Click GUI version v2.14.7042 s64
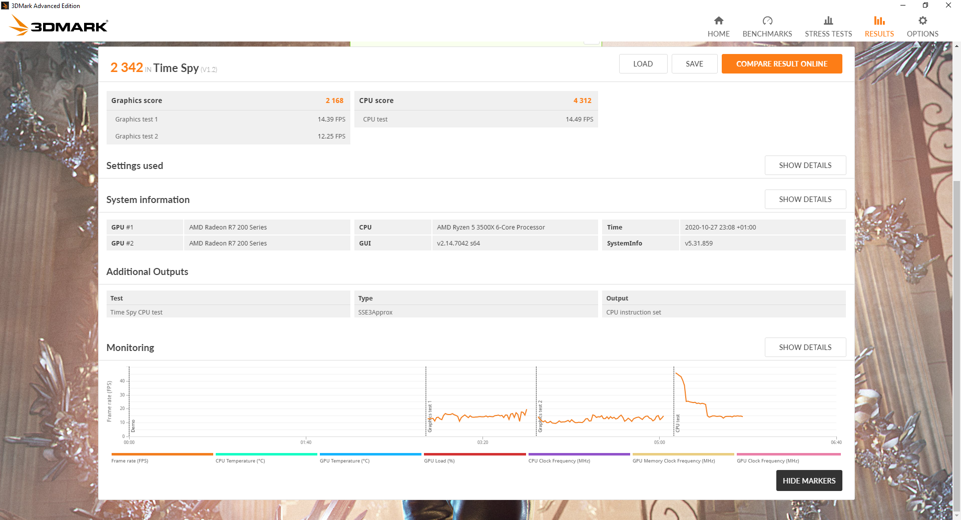Viewport: 961px width, 520px height. 458,243
